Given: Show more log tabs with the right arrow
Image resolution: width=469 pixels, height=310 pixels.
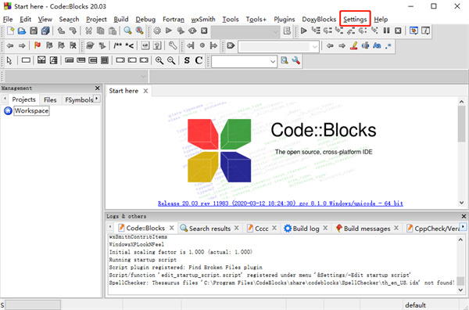Looking at the screenshot, I should click(463, 227).
